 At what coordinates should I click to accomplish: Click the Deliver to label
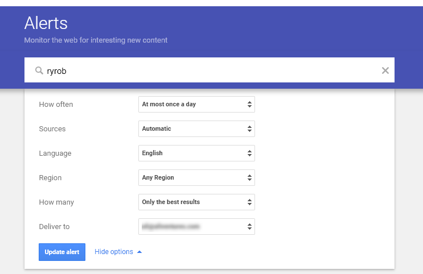54,227
